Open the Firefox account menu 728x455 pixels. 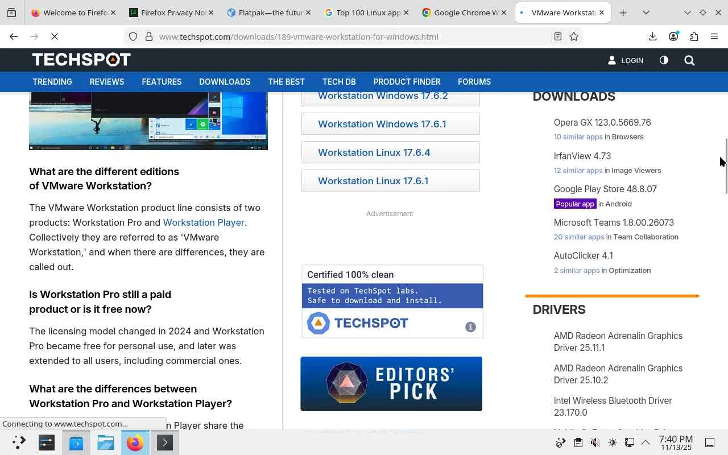click(x=673, y=36)
